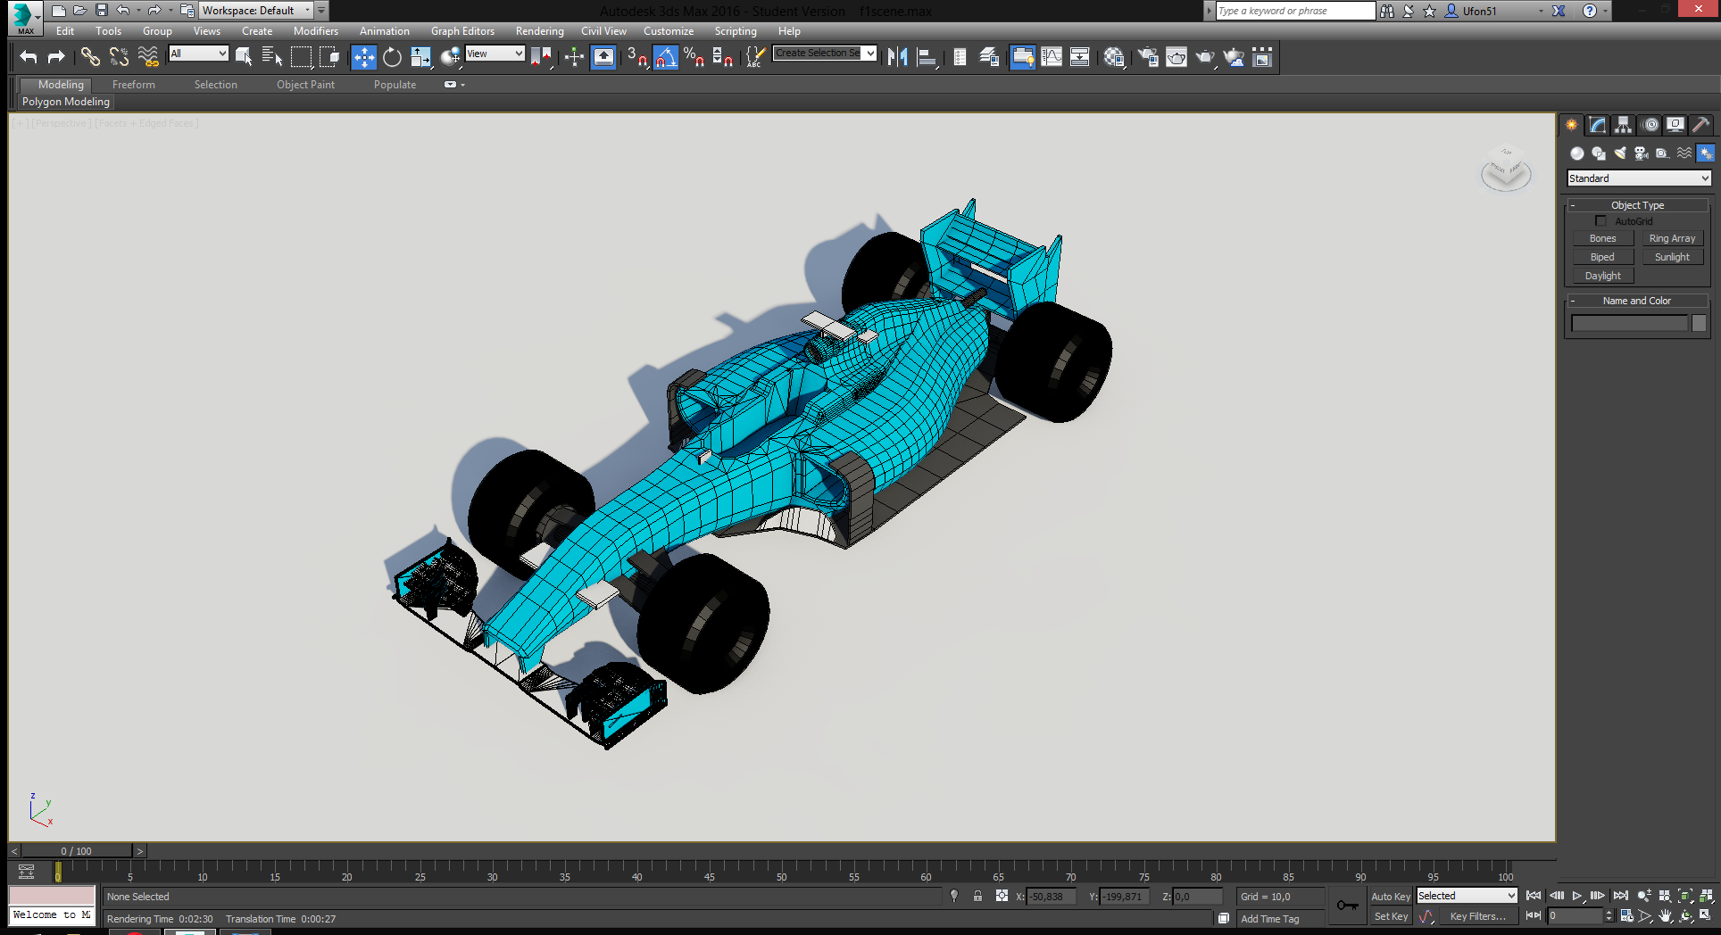Open the Material Editor
Screen dimensions: 1721x935
(x=1114, y=57)
